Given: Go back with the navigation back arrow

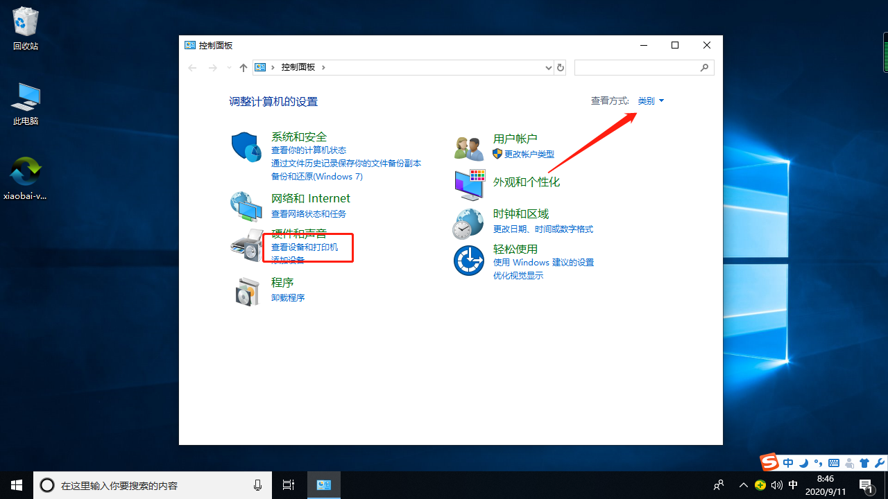Looking at the screenshot, I should (193, 67).
